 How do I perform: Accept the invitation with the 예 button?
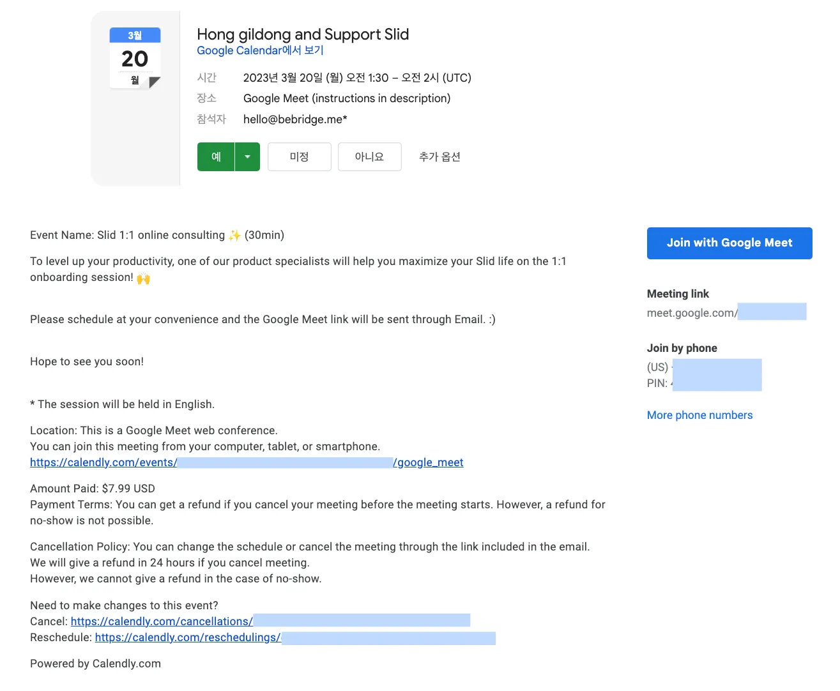click(216, 157)
